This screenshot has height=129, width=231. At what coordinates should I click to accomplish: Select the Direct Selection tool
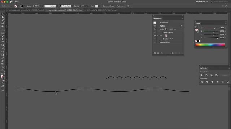[x=3, y=17]
